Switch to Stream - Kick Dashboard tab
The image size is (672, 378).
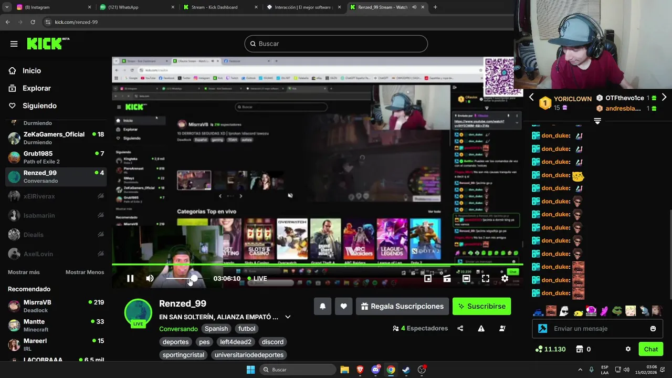[x=220, y=7]
